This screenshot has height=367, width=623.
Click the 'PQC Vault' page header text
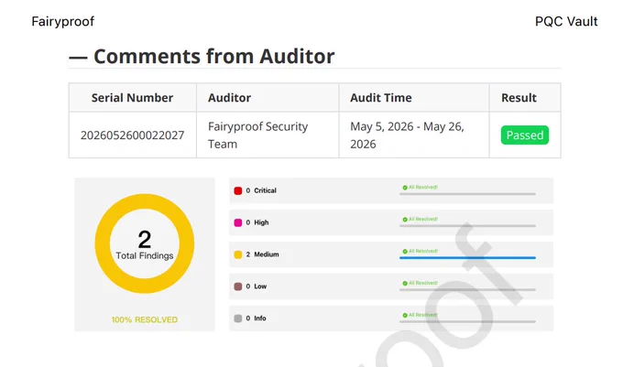[x=566, y=21]
